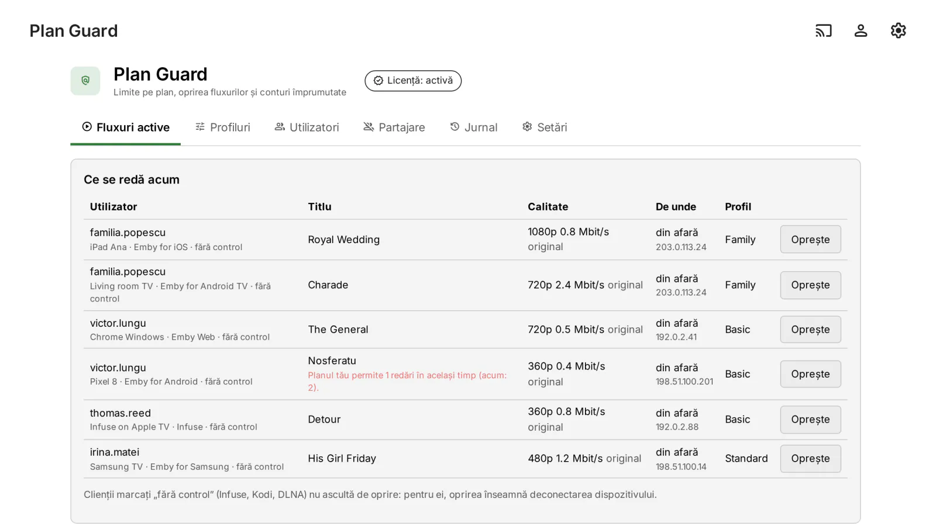The height and width of the screenshot is (526, 936).
Task: Click IP address 192.0.2.88
Action: click(677, 427)
